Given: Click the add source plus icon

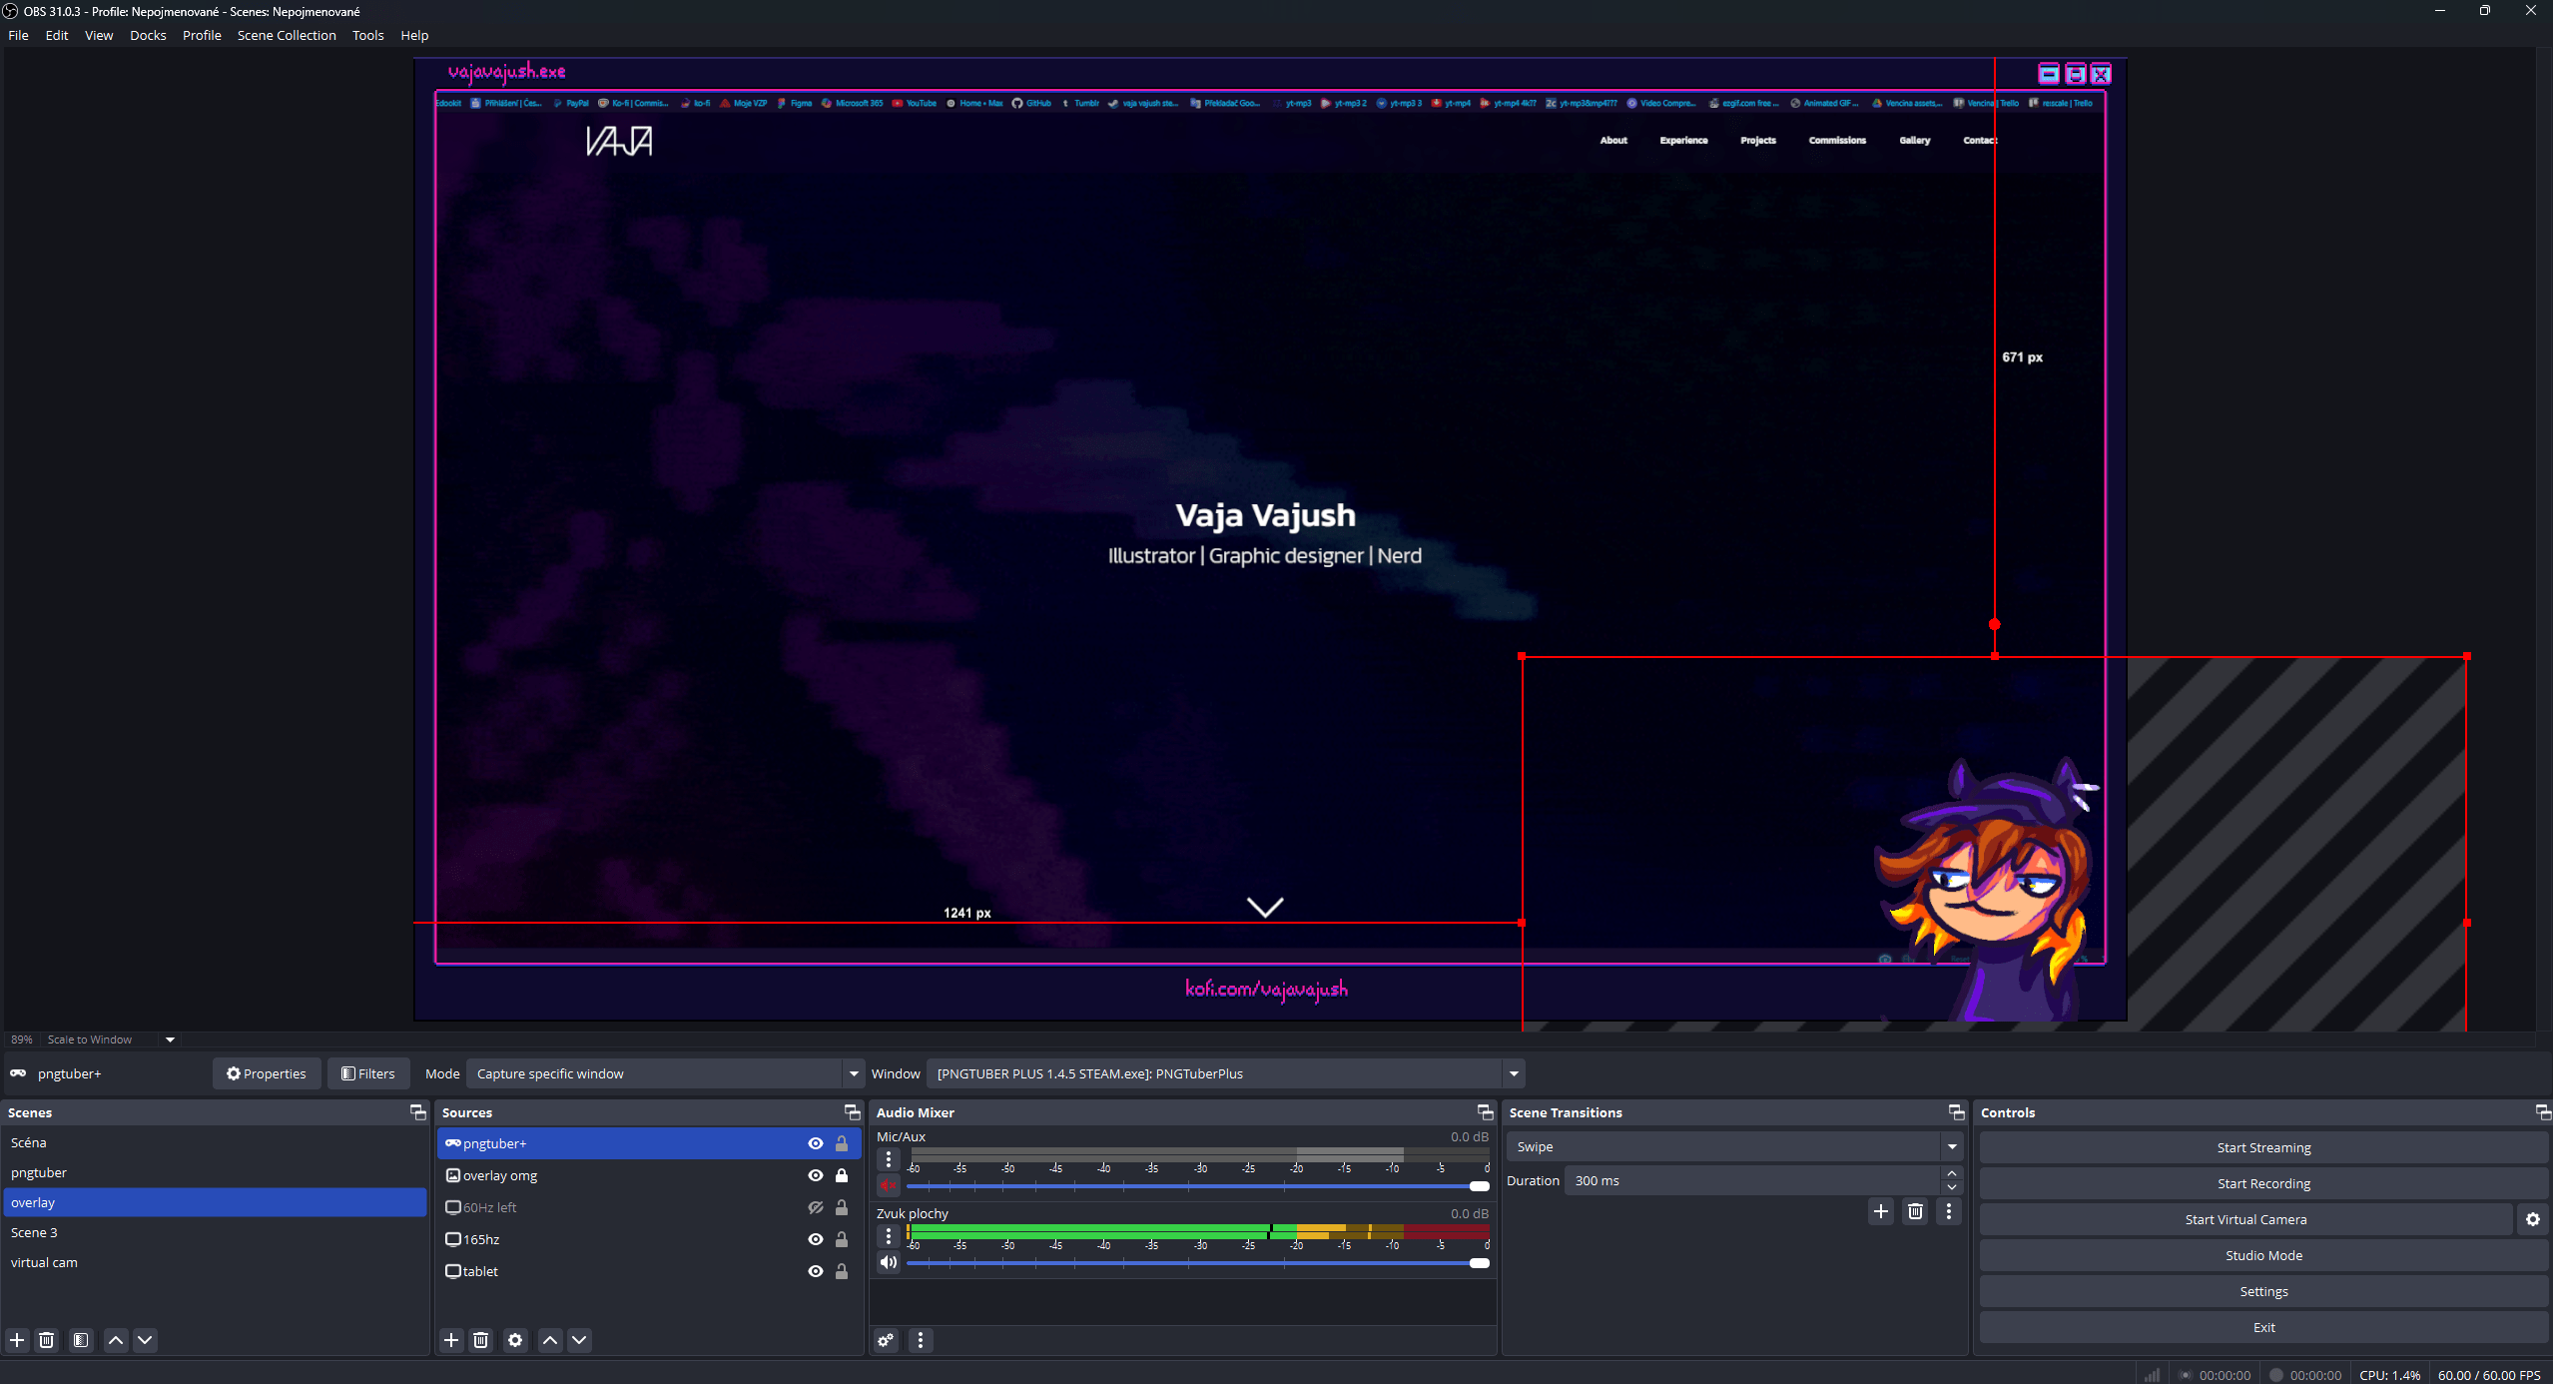Looking at the screenshot, I should pyautogui.click(x=451, y=1340).
